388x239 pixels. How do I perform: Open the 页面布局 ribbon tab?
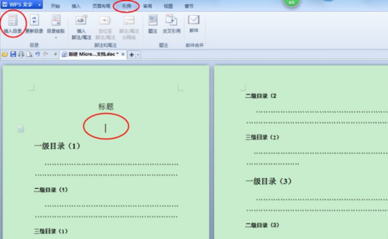click(x=101, y=6)
